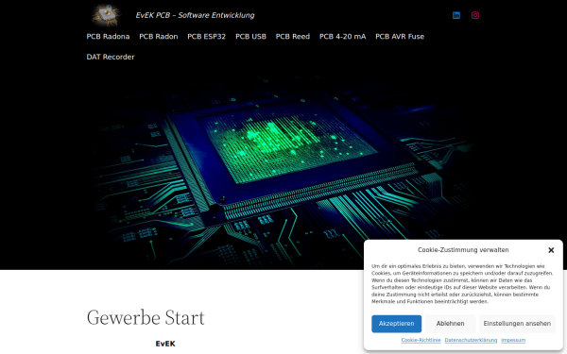Open the PCB AVR Fuse page
The height and width of the screenshot is (354, 567).
[x=400, y=37]
